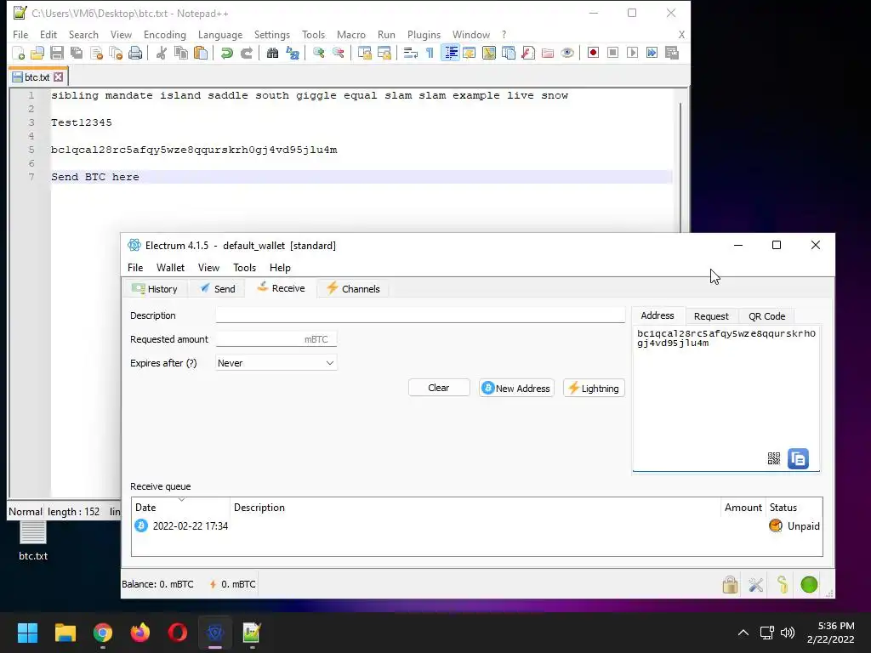Open Notepad++ Encoding menu
Image resolution: width=871 pixels, height=653 pixels.
click(x=165, y=34)
